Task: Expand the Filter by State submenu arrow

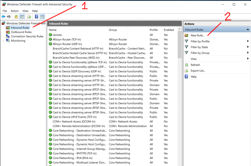Action: pyautogui.click(x=248, y=47)
